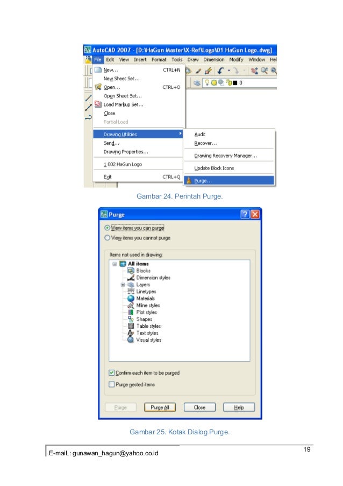343x486 pixels.
Task: Open the Drawing Utilities submenu
Action: 138,134
